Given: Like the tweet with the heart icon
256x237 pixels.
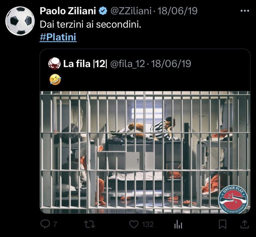Looking at the screenshot, I should [x=134, y=224].
